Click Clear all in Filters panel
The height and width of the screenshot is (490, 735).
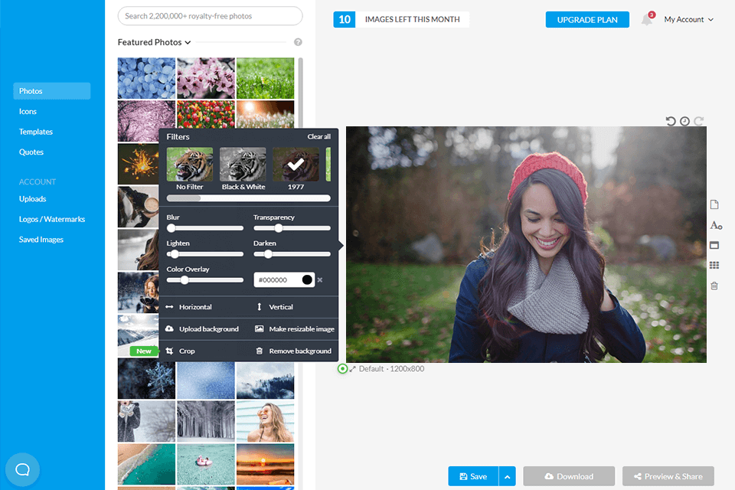[x=318, y=137]
